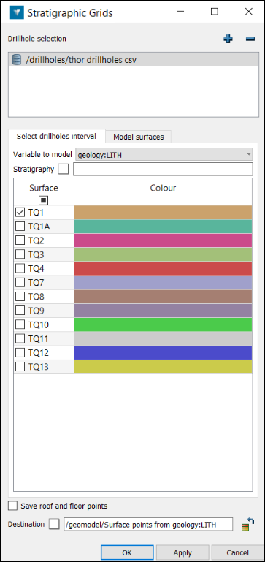
Task: Check the TQ3 surface checkbox
Action: pos(20,254)
